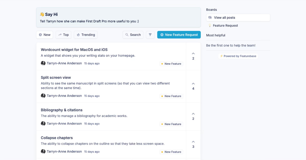306x160 pixels.
Task: Sort posts by New
Action: coord(45,35)
